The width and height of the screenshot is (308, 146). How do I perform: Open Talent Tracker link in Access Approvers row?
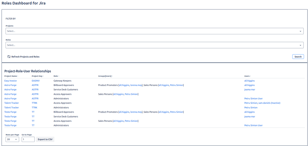point(12,103)
